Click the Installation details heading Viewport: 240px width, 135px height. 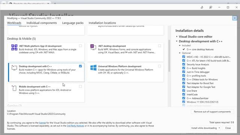[x=189, y=31]
